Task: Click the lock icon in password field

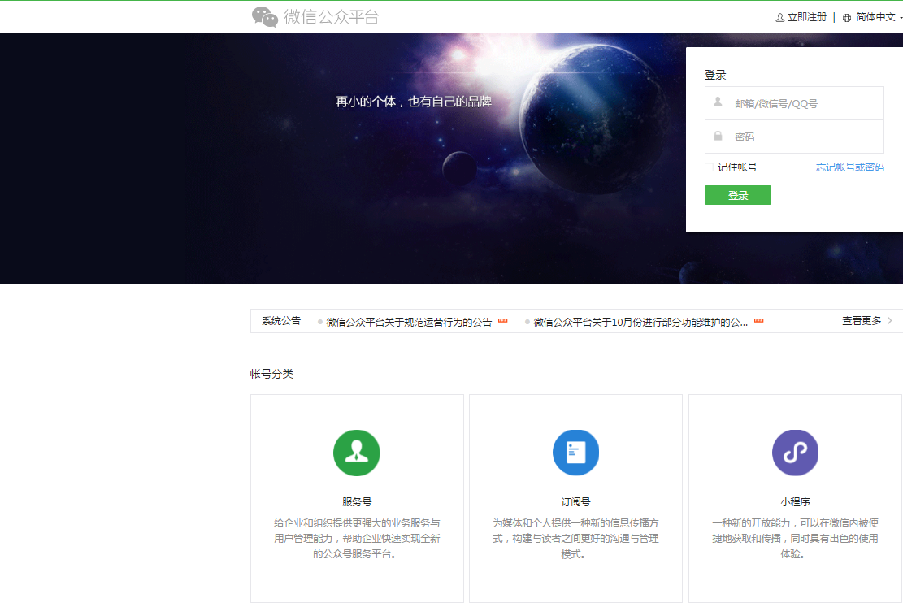Action: pyautogui.click(x=718, y=136)
